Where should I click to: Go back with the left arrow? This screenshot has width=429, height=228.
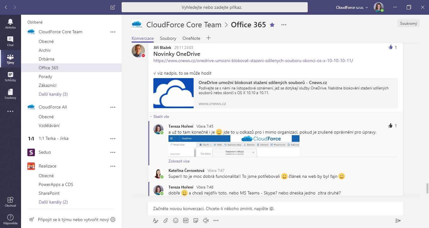[6, 7]
